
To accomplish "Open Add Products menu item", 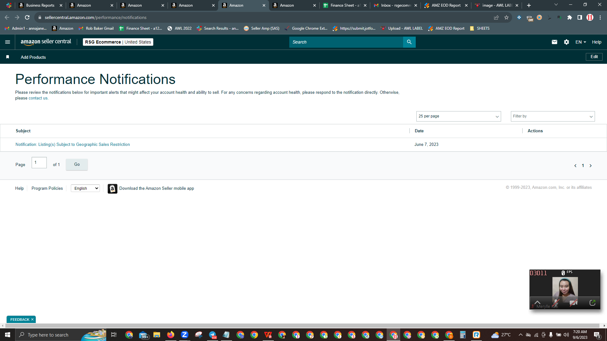I will pyautogui.click(x=33, y=57).
